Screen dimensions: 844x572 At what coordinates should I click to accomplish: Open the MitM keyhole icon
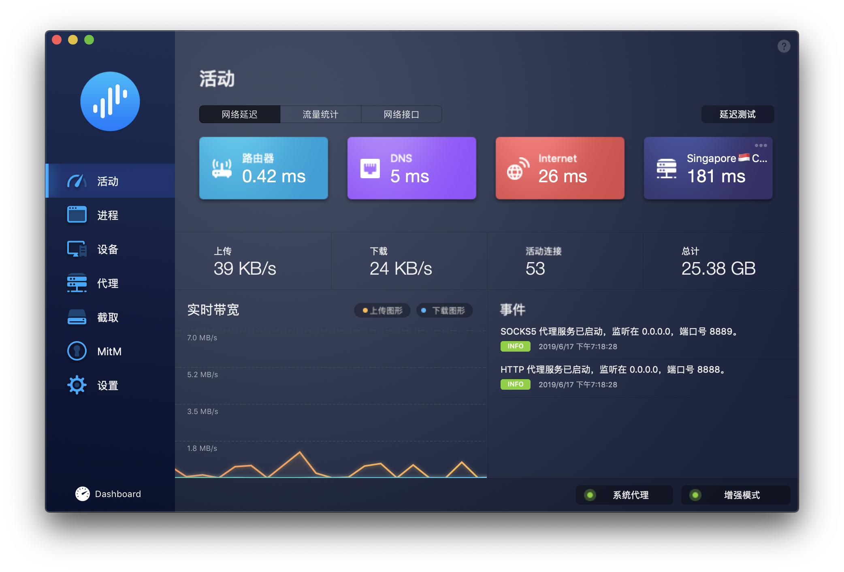tap(77, 351)
